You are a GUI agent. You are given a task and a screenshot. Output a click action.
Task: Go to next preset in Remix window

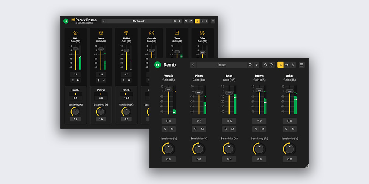tap(256, 65)
